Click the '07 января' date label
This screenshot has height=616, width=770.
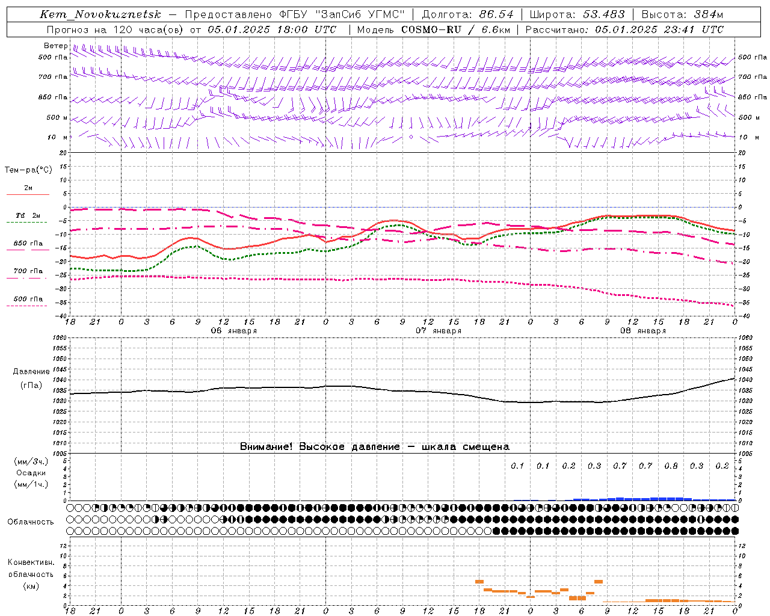tap(439, 331)
